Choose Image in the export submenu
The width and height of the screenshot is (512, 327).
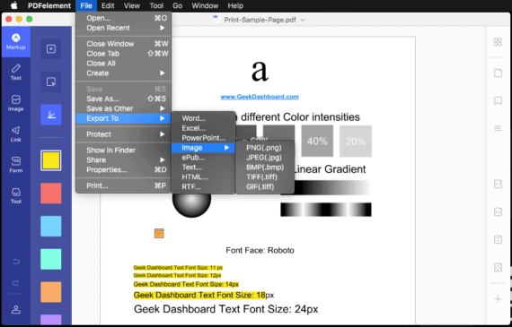click(x=203, y=148)
